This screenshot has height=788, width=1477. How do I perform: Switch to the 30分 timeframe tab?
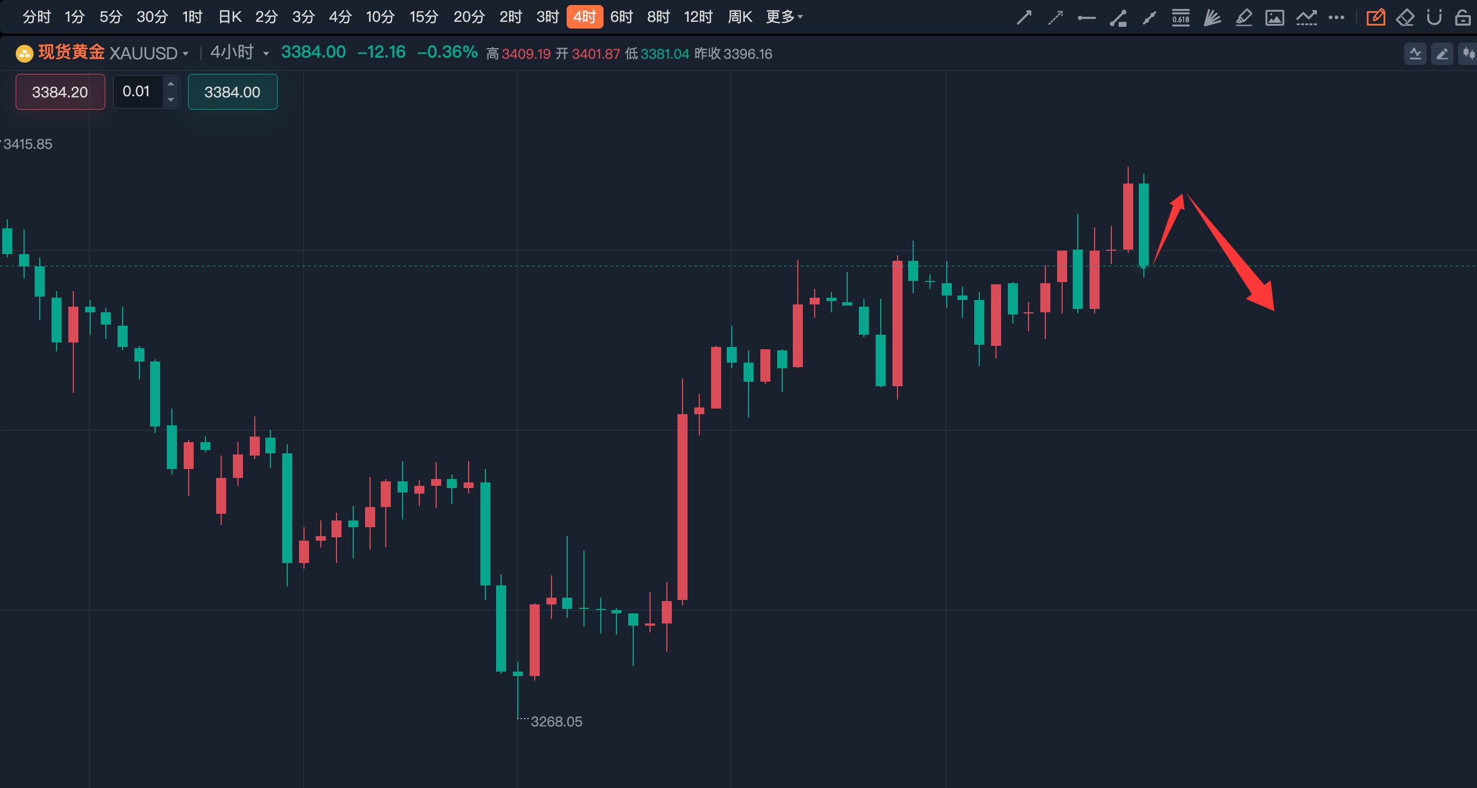click(x=152, y=17)
